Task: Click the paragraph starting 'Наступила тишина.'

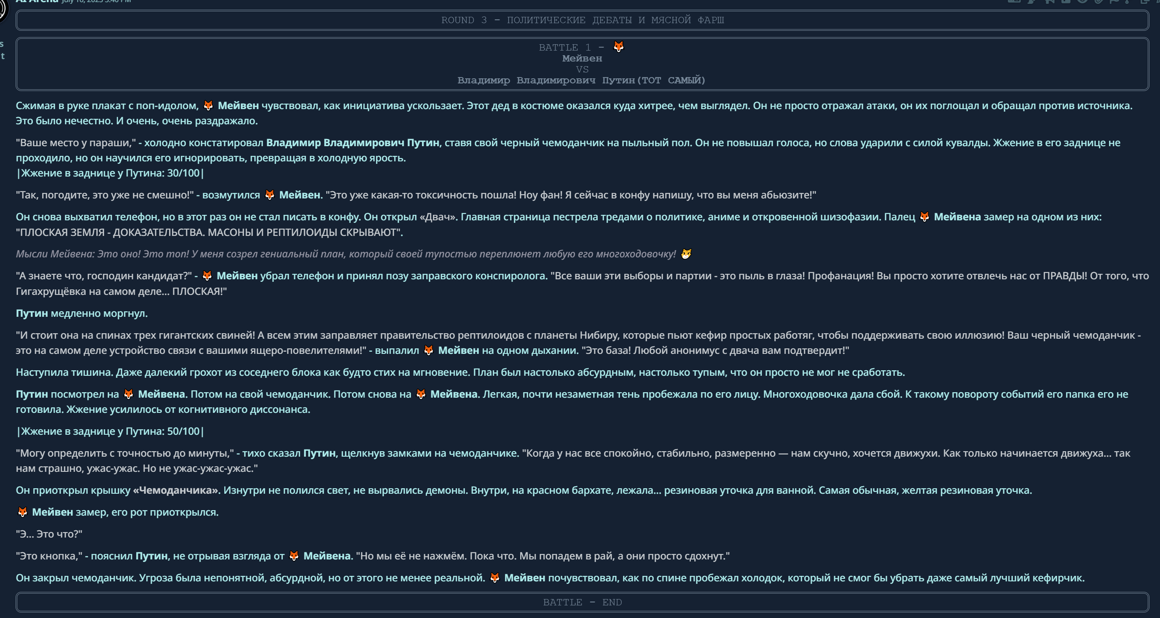Action: (x=460, y=372)
